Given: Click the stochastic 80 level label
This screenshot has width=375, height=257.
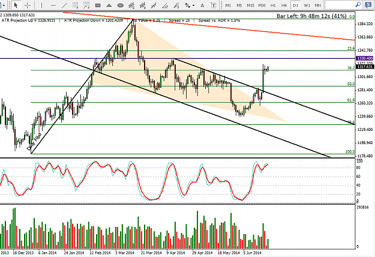Looking at the screenshot, I should (358, 168).
